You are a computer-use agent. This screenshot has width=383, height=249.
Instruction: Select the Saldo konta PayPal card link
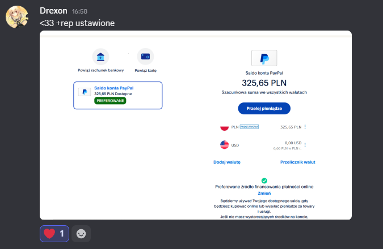coord(114,88)
